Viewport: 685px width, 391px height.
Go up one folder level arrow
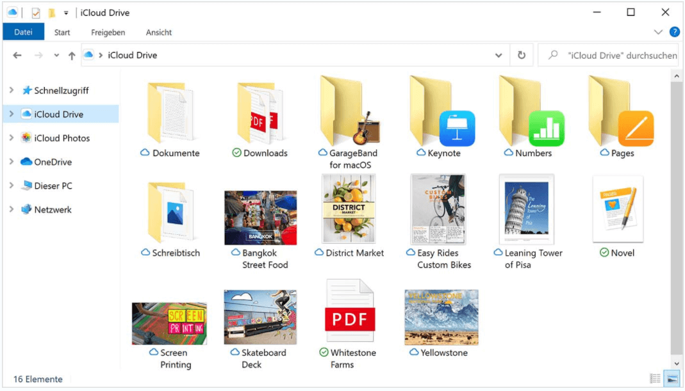[72, 56]
